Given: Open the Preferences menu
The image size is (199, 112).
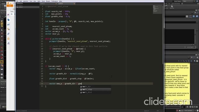Looking at the screenshot, I should click(55, 1).
